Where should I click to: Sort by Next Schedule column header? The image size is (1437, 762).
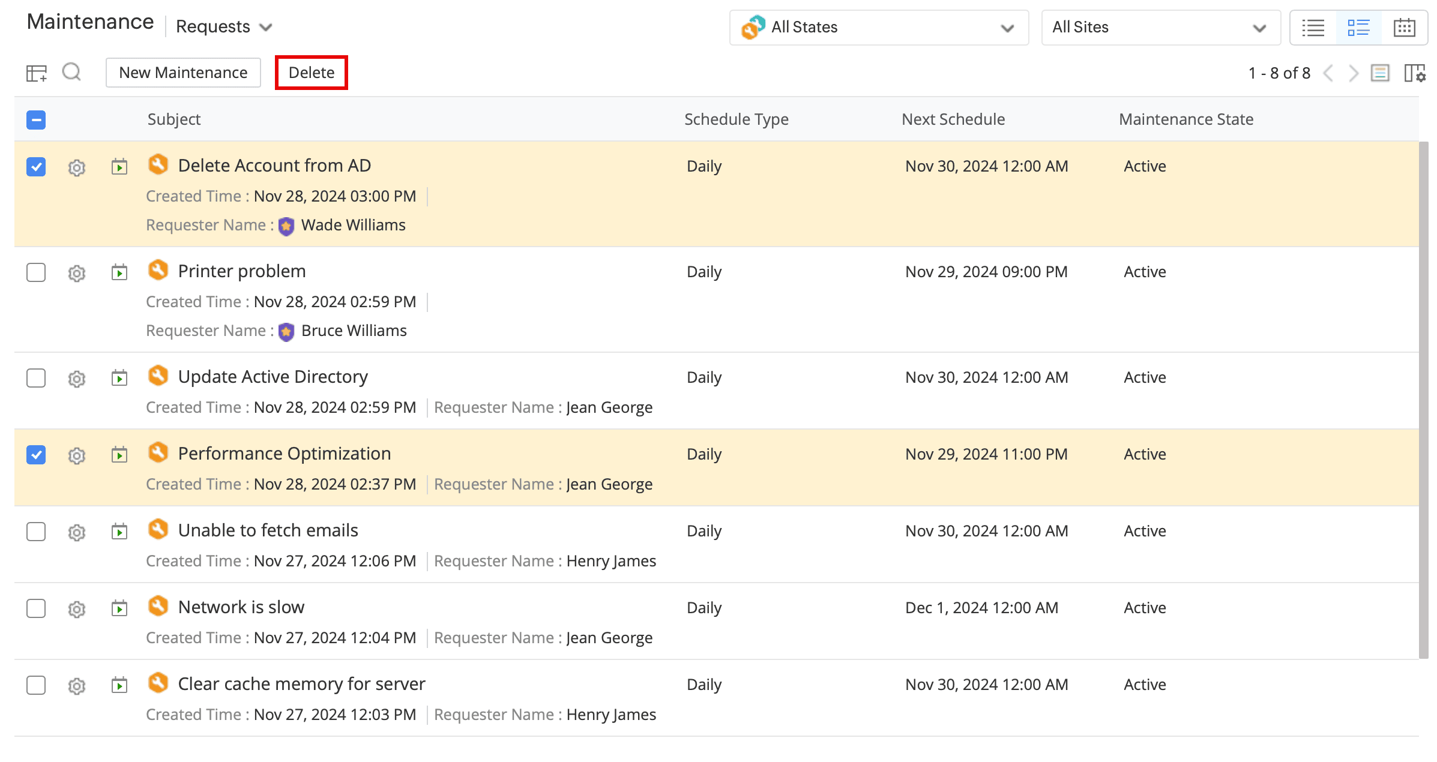[x=953, y=119]
